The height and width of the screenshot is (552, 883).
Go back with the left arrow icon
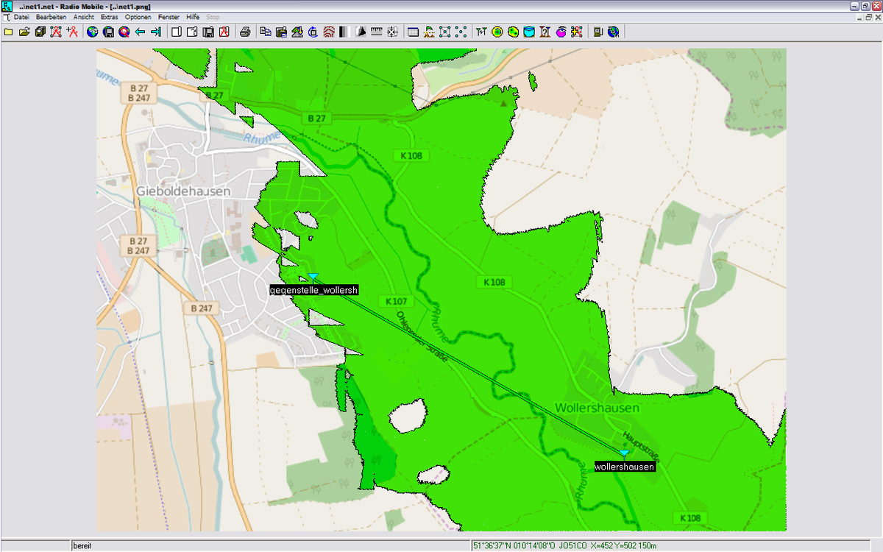(138, 32)
